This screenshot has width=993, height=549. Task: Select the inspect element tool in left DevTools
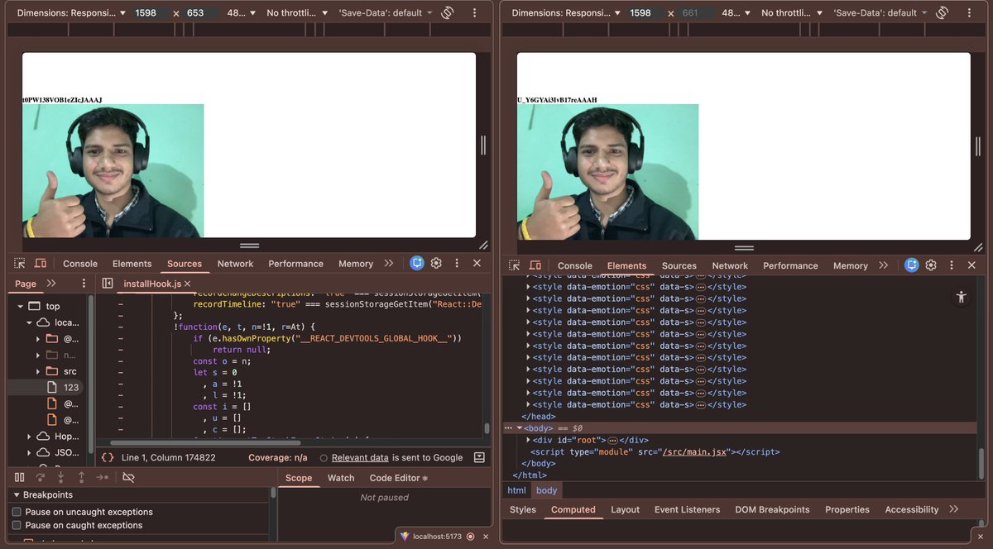19,264
